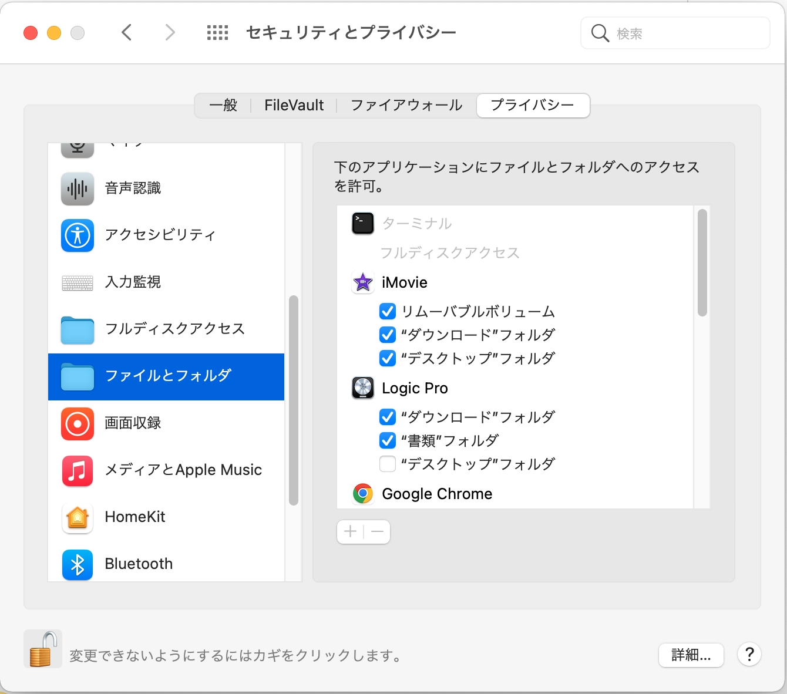The height and width of the screenshot is (694, 787).
Task: Uncheck Logic Pro "ダウンロード"フォルダ checkbox
Action: [x=388, y=417]
